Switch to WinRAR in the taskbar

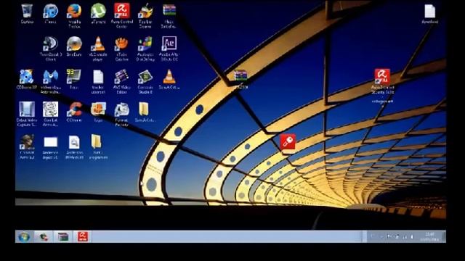click(63, 237)
